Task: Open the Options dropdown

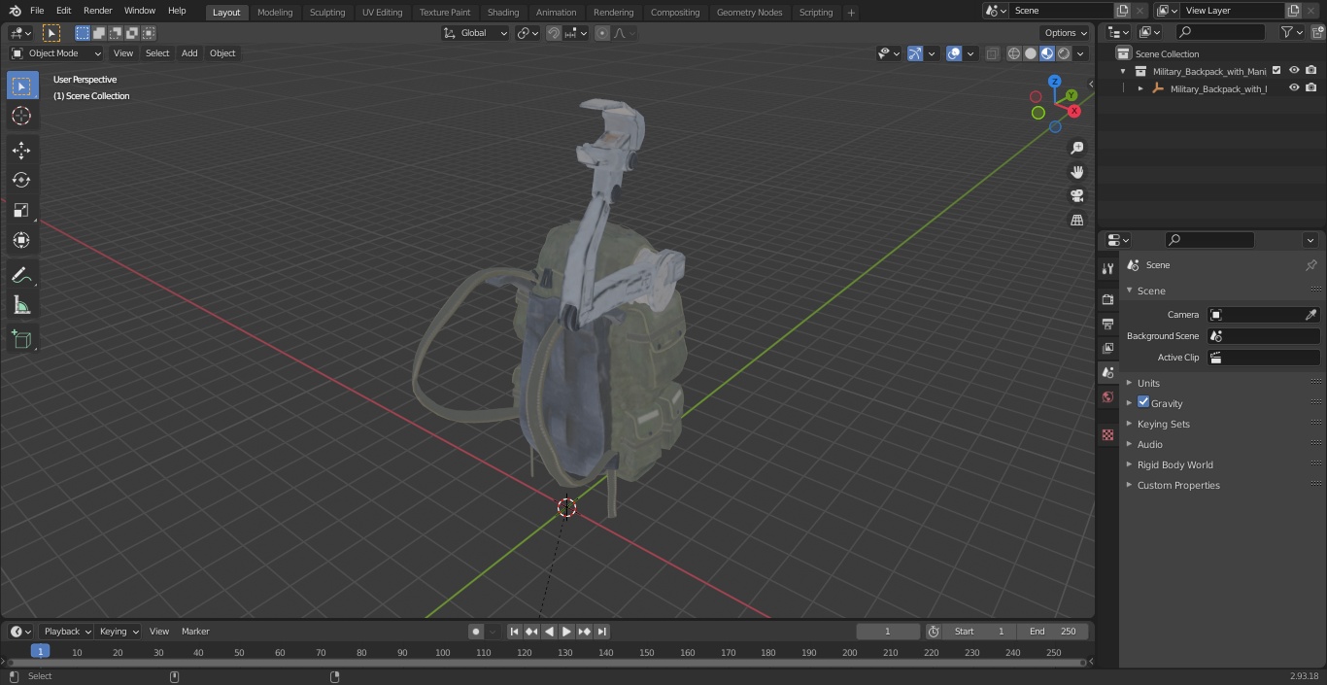Action: [1066, 33]
